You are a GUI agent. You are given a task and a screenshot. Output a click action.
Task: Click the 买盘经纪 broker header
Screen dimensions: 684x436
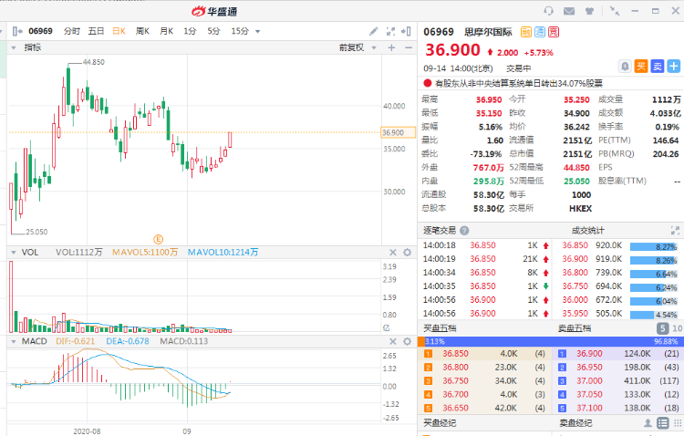(440, 423)
